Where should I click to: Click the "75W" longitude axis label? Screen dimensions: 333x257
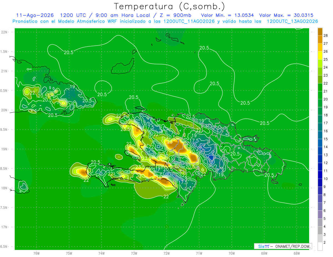pos(69,253)
